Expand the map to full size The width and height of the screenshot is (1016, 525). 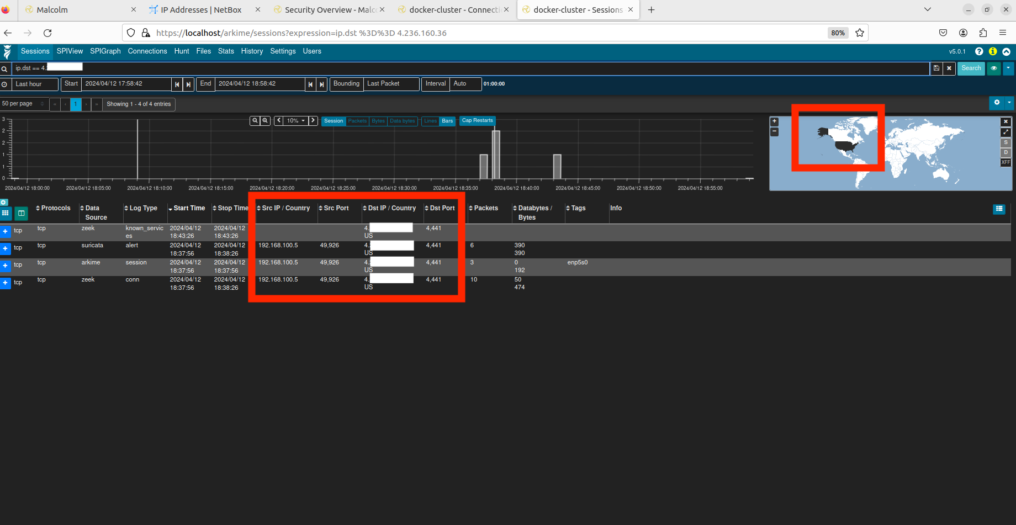coord(1006,132)
